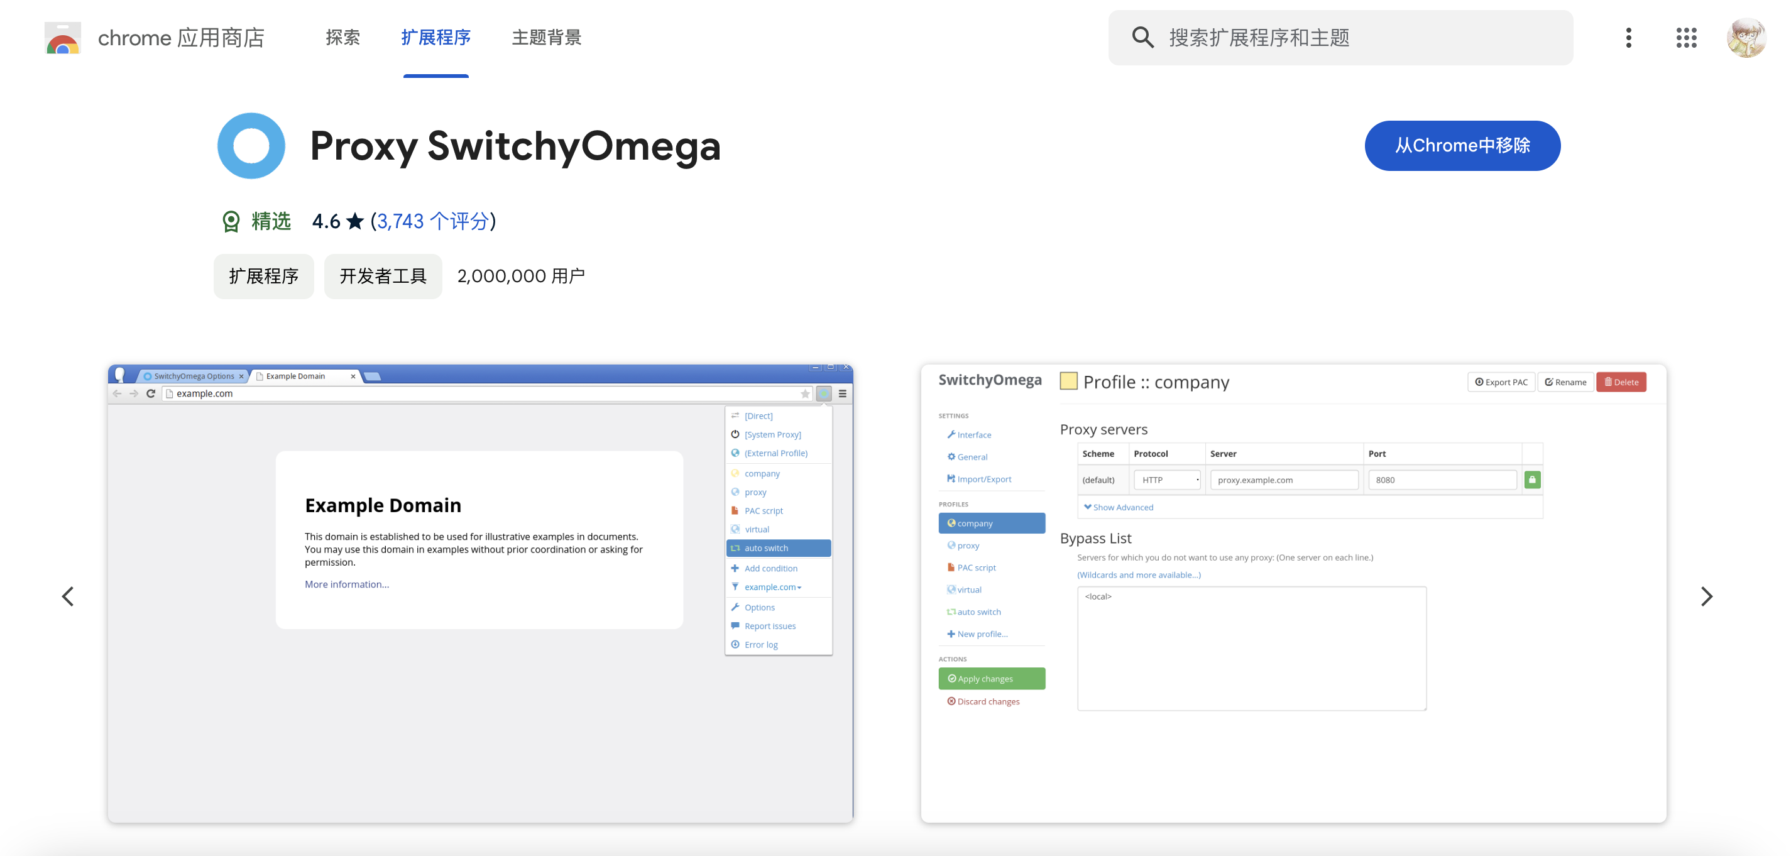Click Report issues in the popup menu
This screenshot has height=856, width=1791.
(x=778, y=626)
